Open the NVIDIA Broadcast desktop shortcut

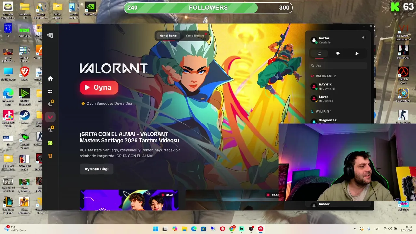(24, 97)
